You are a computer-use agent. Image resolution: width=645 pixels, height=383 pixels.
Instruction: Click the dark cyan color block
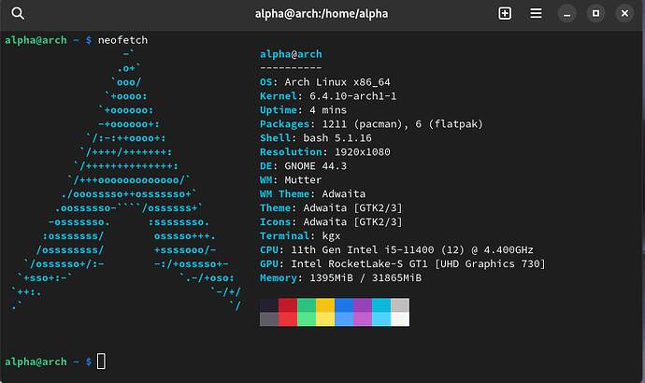381,305
